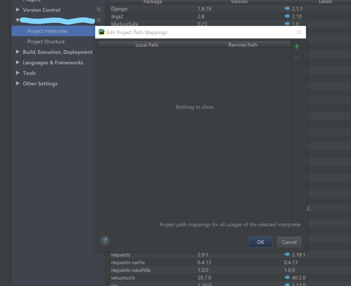Upgrade MarkupSafe to version 1.0

(x=287, y=24)
